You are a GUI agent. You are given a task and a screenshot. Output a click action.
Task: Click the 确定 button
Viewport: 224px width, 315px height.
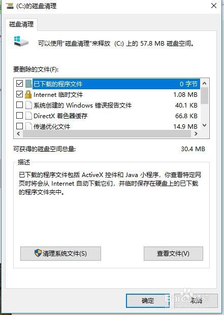(x=148, y=300)
